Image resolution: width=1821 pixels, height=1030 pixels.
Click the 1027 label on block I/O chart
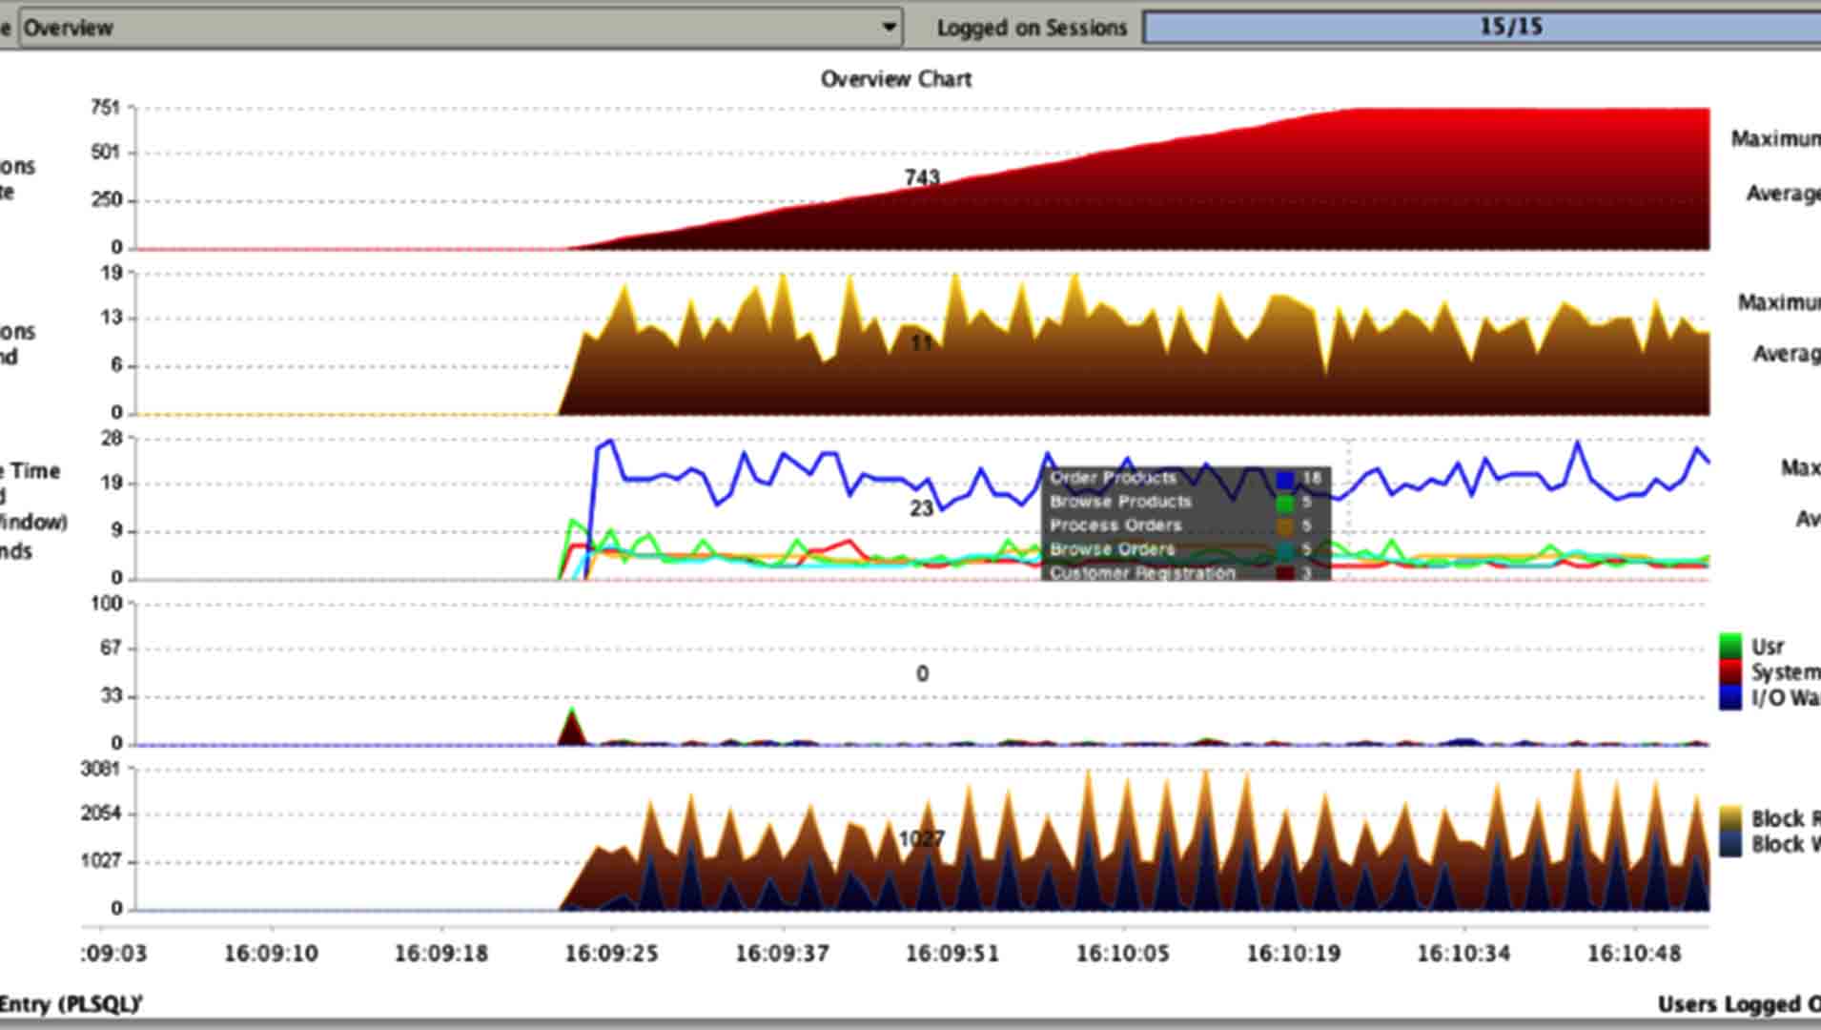[x=921, y=839]
